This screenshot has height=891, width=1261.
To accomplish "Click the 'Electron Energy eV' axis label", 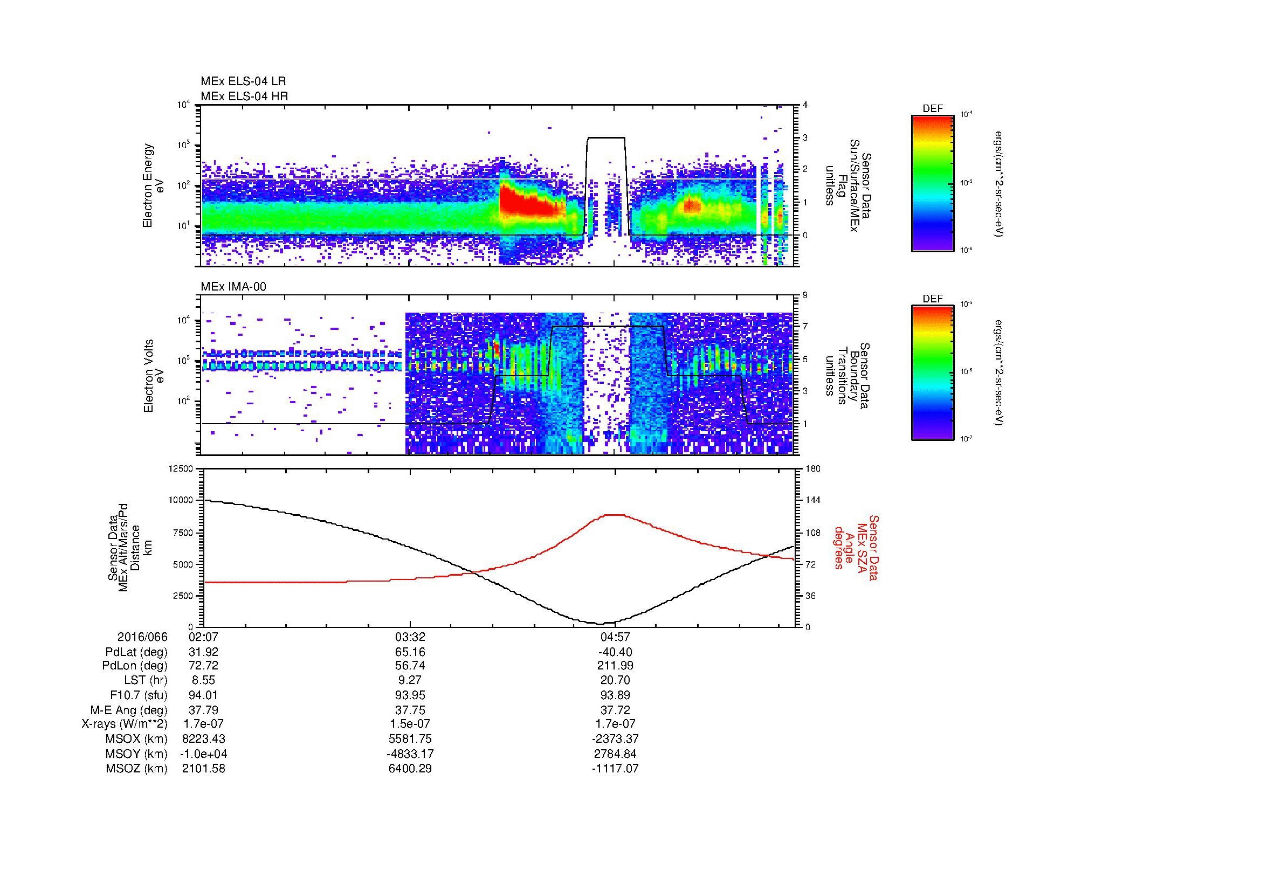I will tap(154, 185).
